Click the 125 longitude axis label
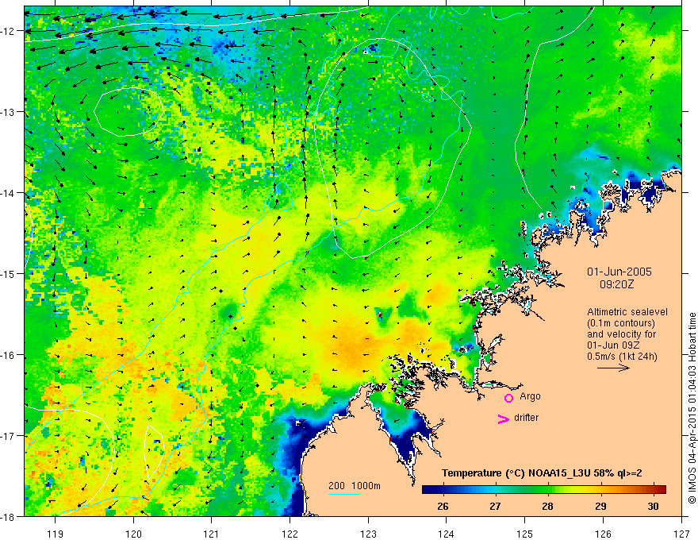Screen dimensions: 698x540 (x=525, y=534)
